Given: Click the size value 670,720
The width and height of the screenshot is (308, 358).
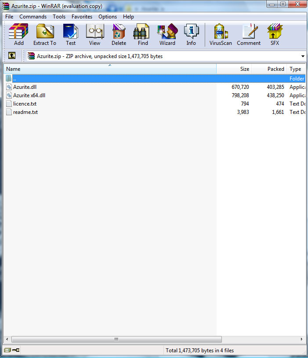Looking at the screenshot, I should pos(240,87).
